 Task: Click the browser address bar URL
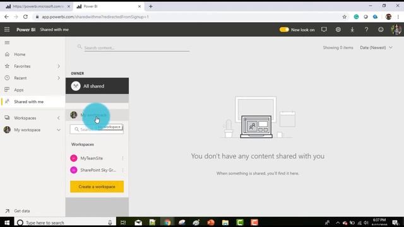[95, 17]
